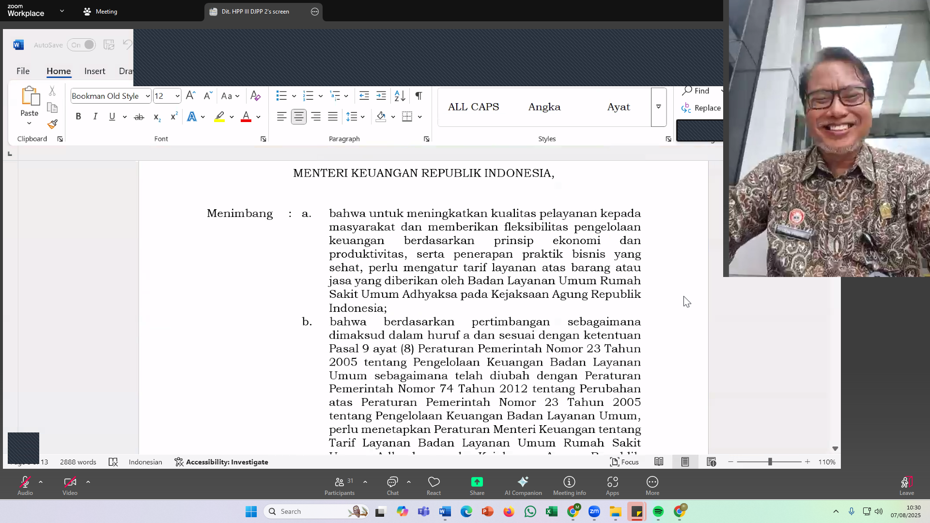Switch to the Home ribbon tab
The height and width of the screenshot is (523, 930).
(x=59, y=71)
